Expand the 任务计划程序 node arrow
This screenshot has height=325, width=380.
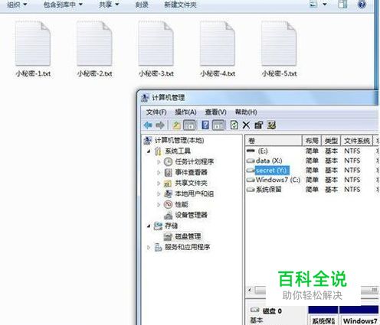pyautogui.click(x=159, y=162)
